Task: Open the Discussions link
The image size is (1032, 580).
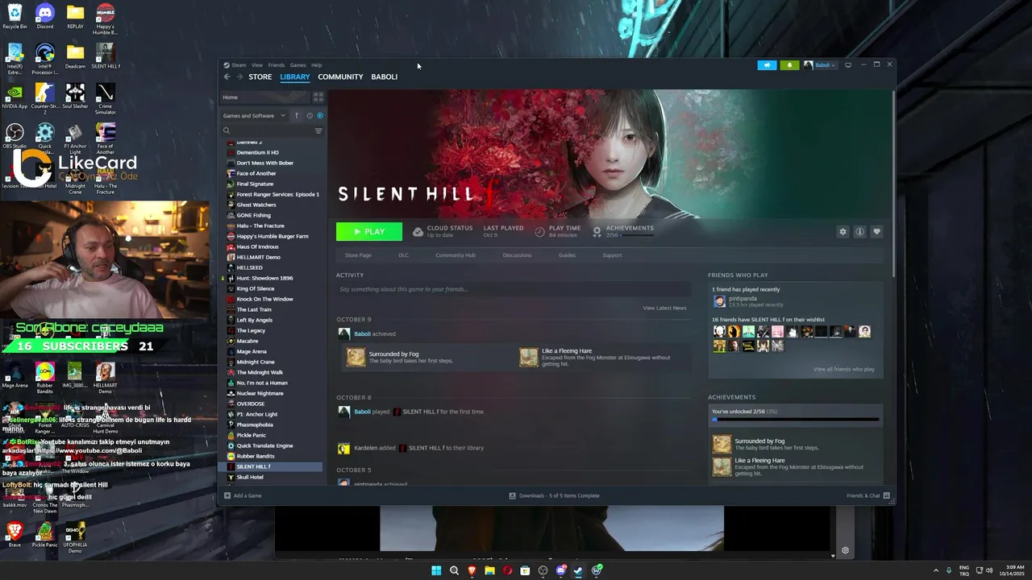Action: click(x=517, y=255)
